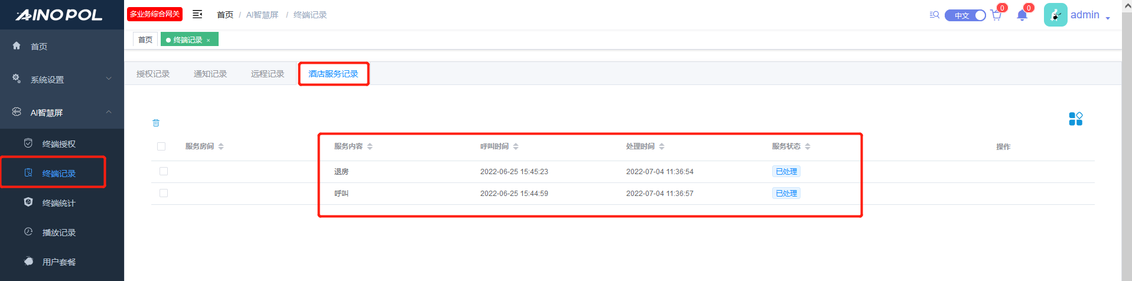Open 终端统计 in the sidebar
Screen dimensions: 1132x281
pos(58,203)
